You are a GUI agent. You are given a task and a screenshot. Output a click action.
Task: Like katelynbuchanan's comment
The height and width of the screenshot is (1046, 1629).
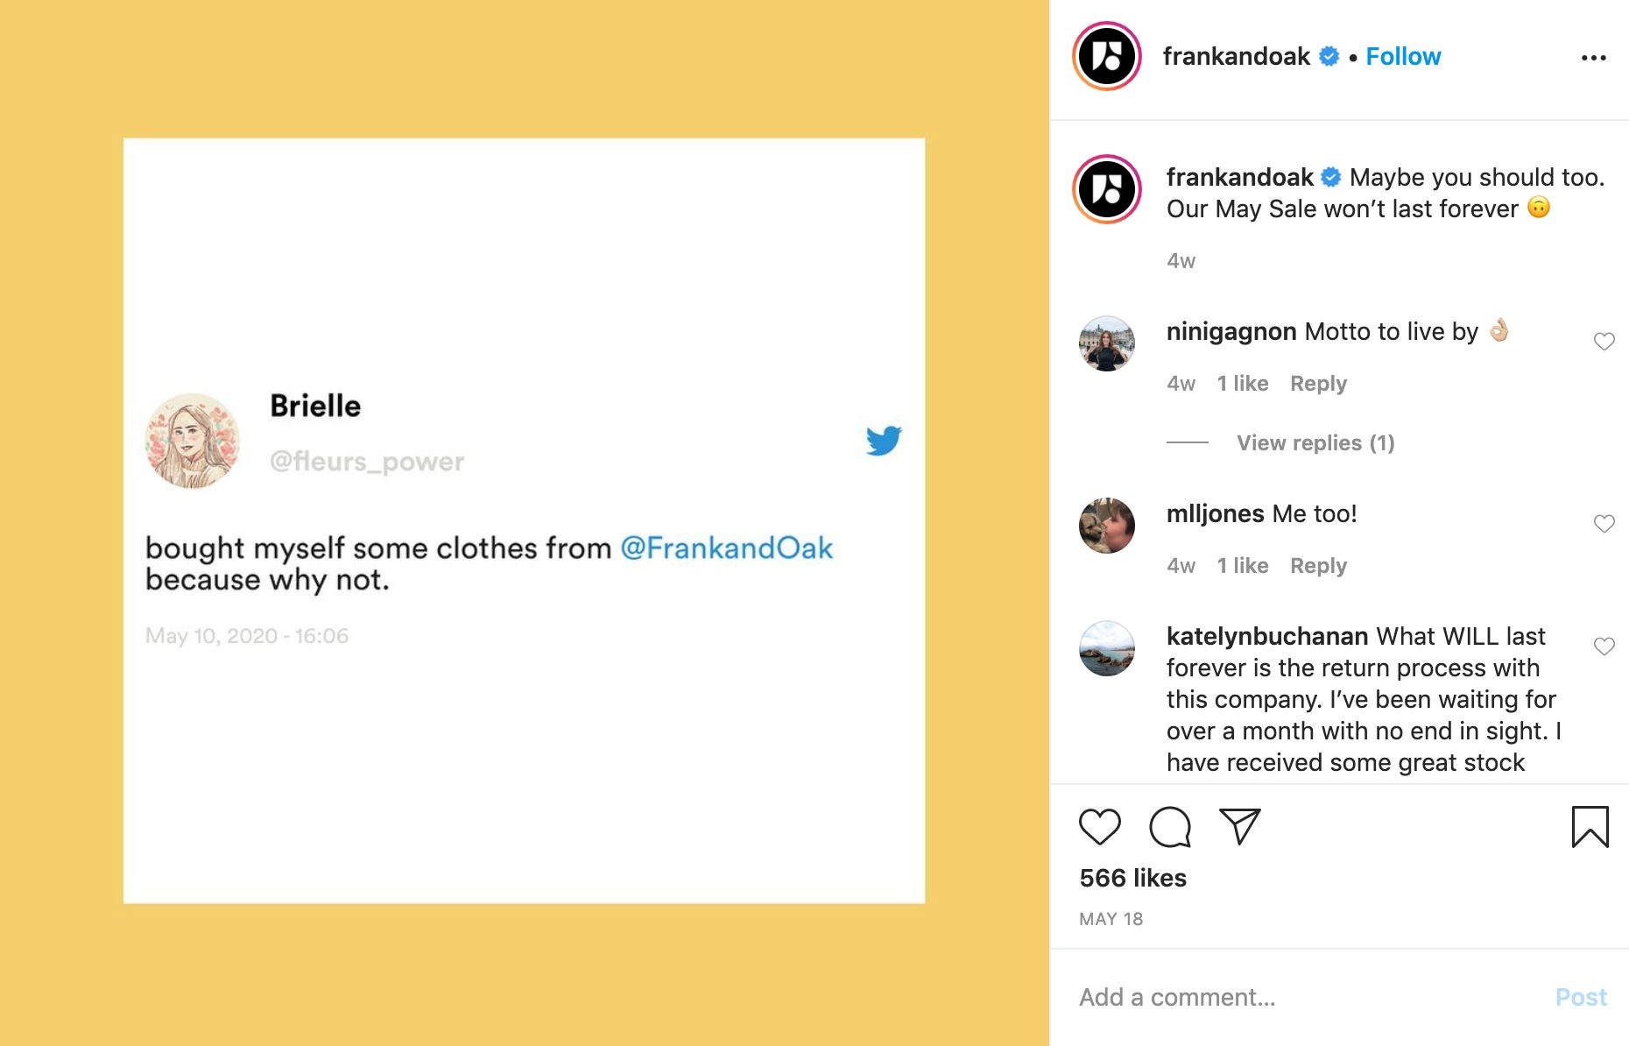[1604, 647]
